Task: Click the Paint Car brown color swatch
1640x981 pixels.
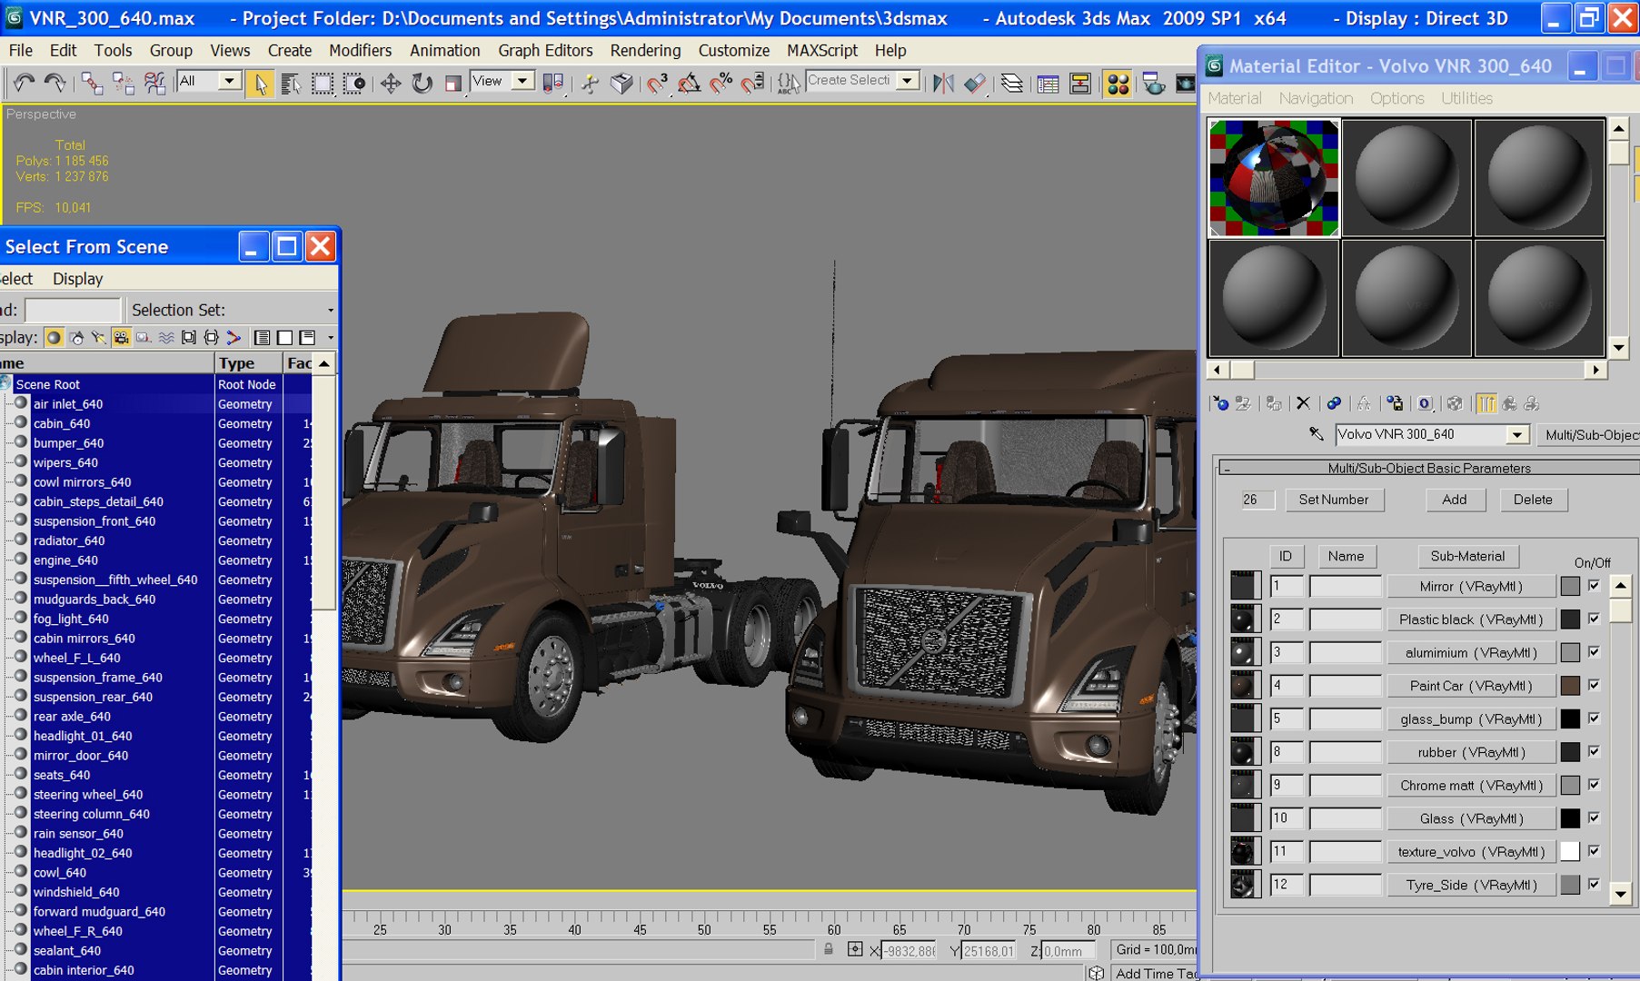Action: pos(1569,686)
